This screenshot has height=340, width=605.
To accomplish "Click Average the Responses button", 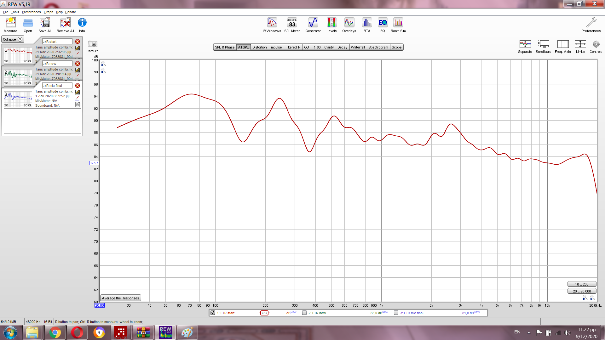I will (x=120, y=298).
